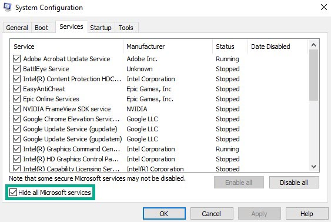This screenshot has width=331, height=222.
Task: Click the Apply button
Action: (x=259, y=214)
